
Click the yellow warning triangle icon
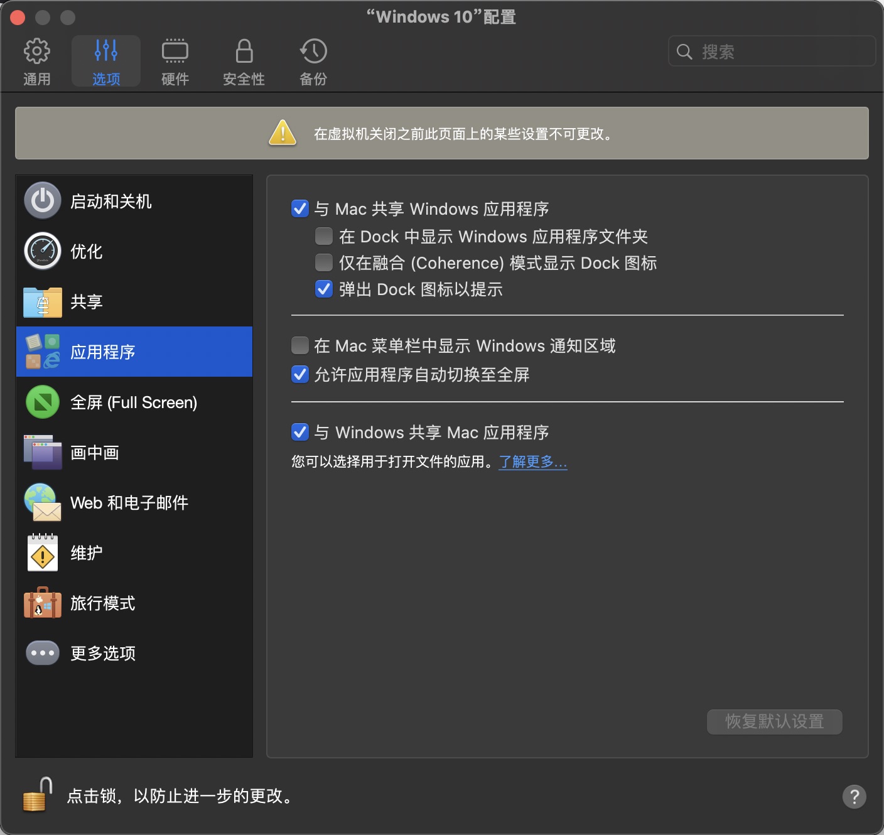[x=283, y=132]
